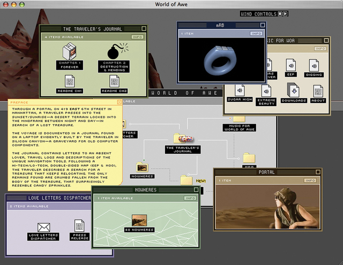Close the Preface note
The height and width of the screenshot is (265, 343).
click(119, 102)
